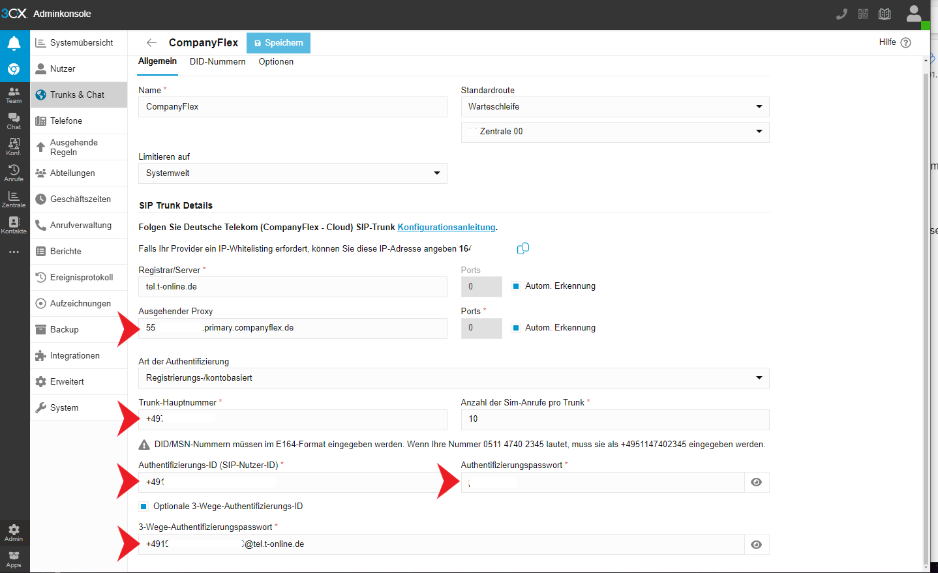Go back with the left arrow
Image resolution: width=938 pixels, height=573 pixels.
151,43
